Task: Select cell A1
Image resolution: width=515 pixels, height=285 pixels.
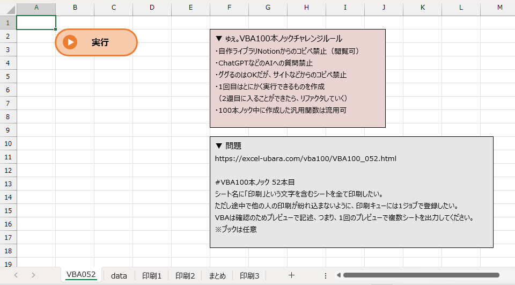Action: pos(36,23)
